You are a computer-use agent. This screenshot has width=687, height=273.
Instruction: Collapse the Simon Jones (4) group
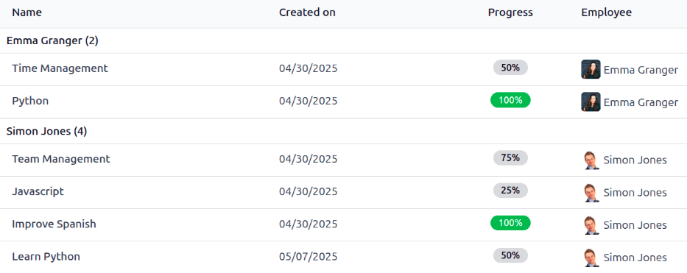point(47,131)
